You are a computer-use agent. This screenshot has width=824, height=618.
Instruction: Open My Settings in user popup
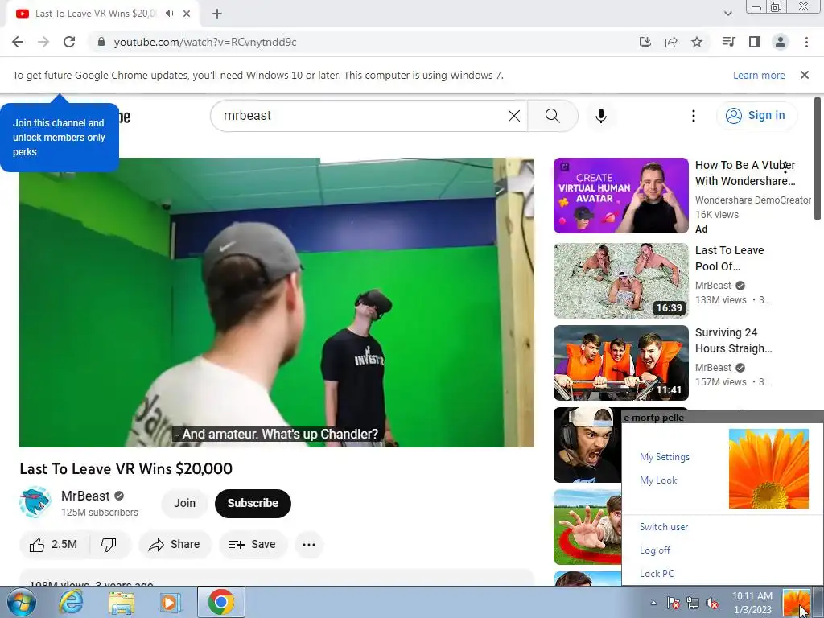point(664,457)
